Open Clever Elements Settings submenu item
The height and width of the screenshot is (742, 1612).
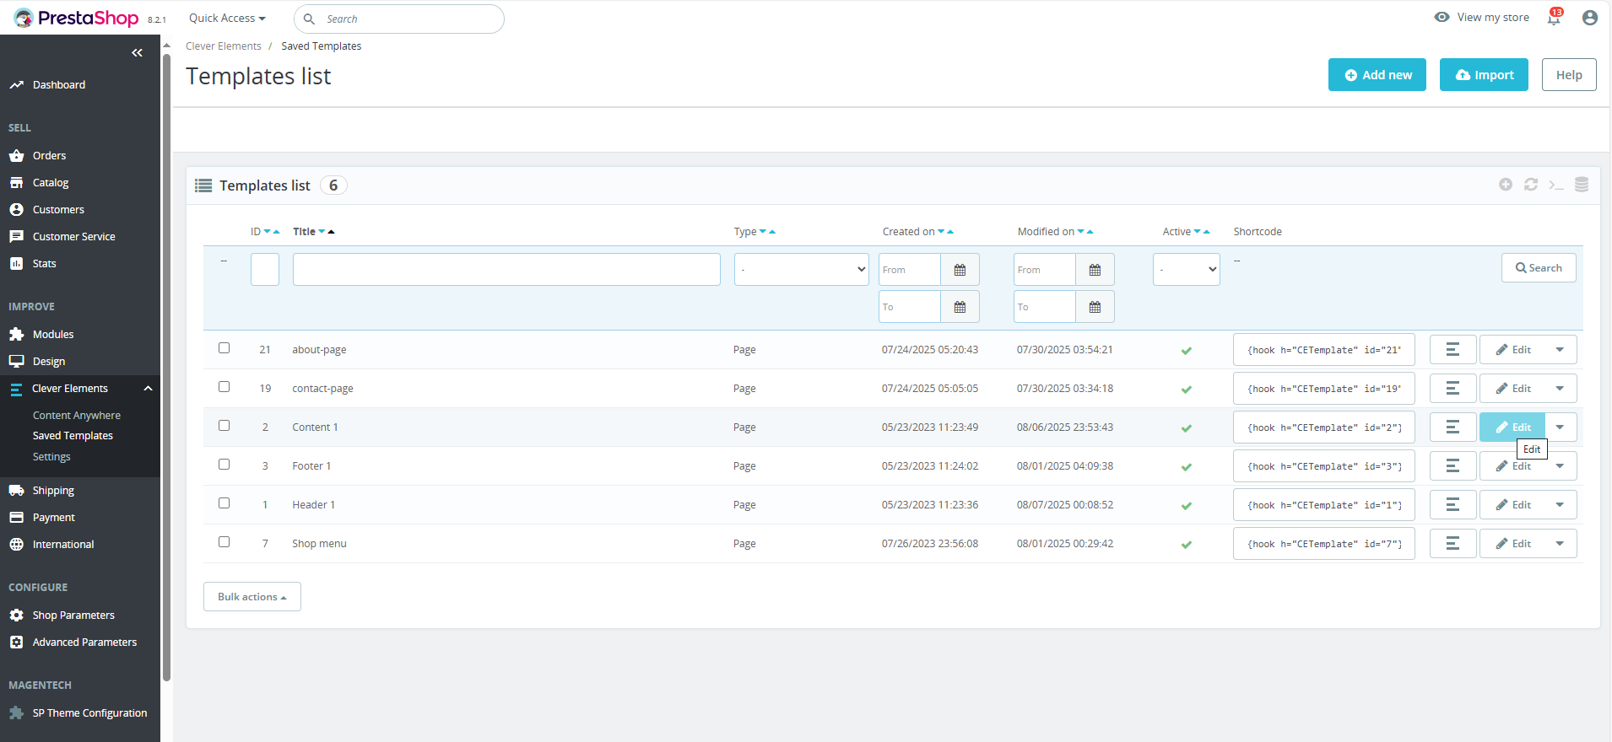(51, 457)
